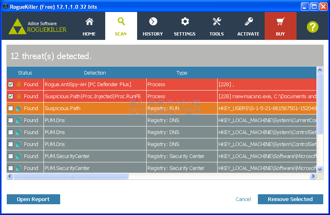
Task: Click the vertical scrollbar up arrow
Action: (x=320, y=70)
